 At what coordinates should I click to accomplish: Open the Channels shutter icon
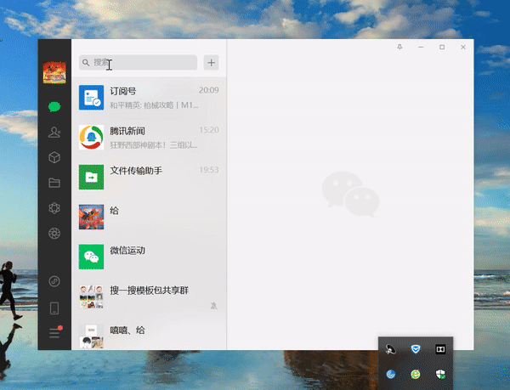[x=54, y=234]
